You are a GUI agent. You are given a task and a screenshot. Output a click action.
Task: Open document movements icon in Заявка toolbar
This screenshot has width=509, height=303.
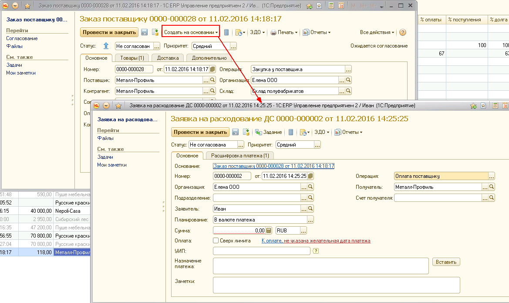pos(291,132)
